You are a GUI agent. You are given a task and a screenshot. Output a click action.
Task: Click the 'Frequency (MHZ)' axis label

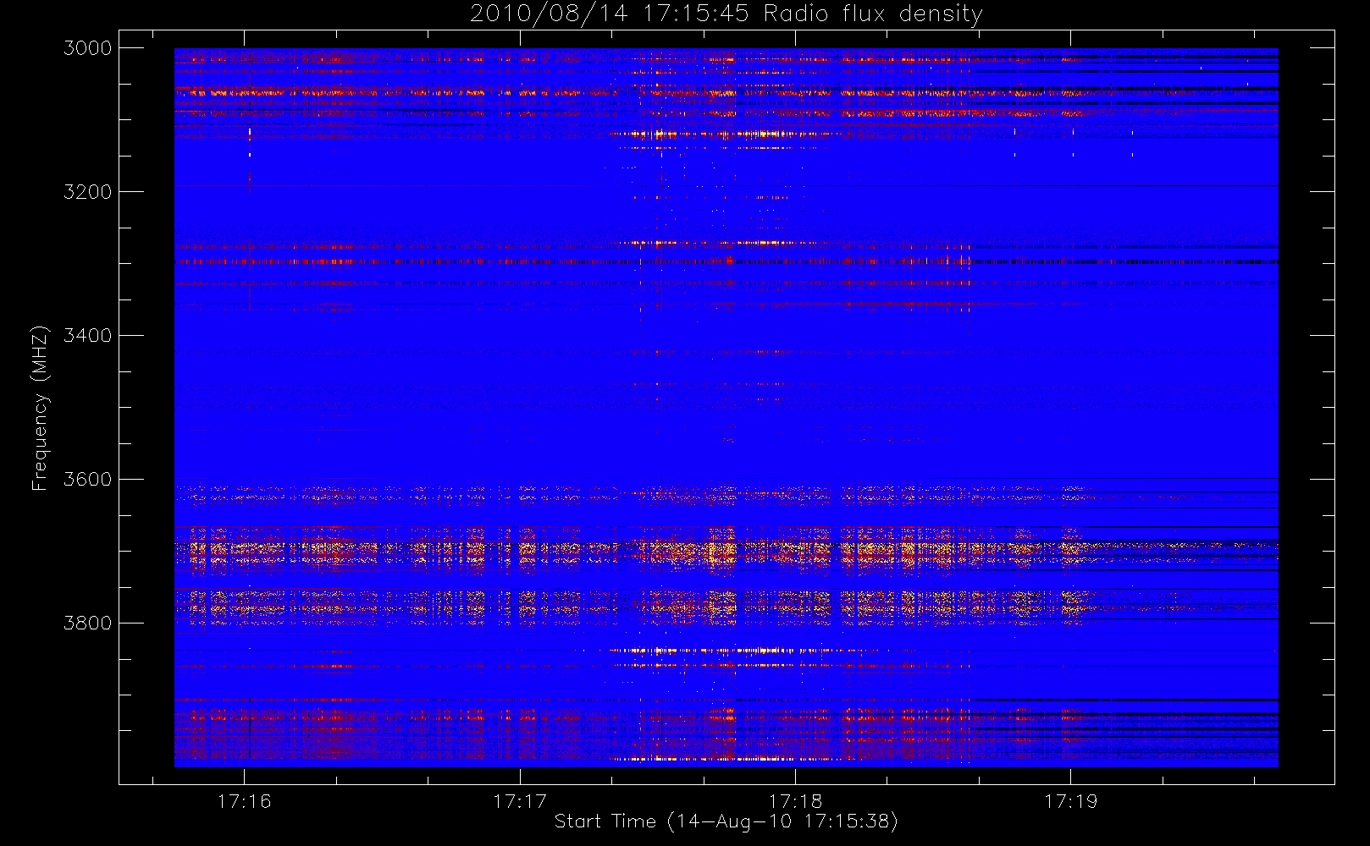pos(39,408)
